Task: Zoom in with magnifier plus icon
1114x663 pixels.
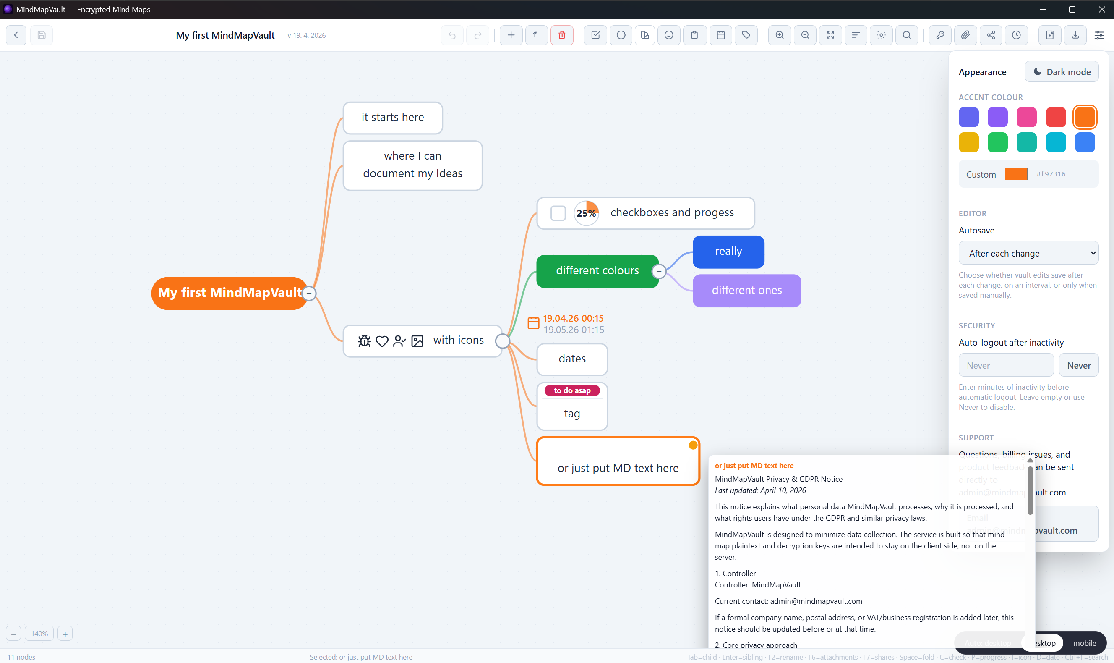Action: point(780,35)
